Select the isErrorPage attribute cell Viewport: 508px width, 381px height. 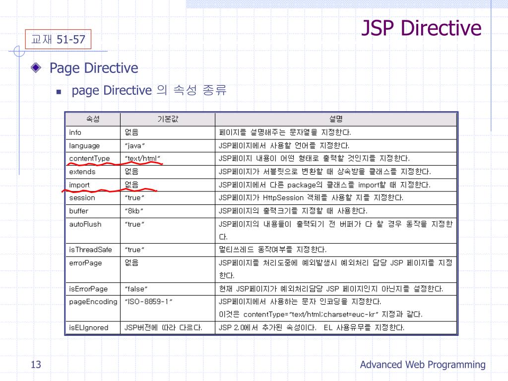pos(93,289)
